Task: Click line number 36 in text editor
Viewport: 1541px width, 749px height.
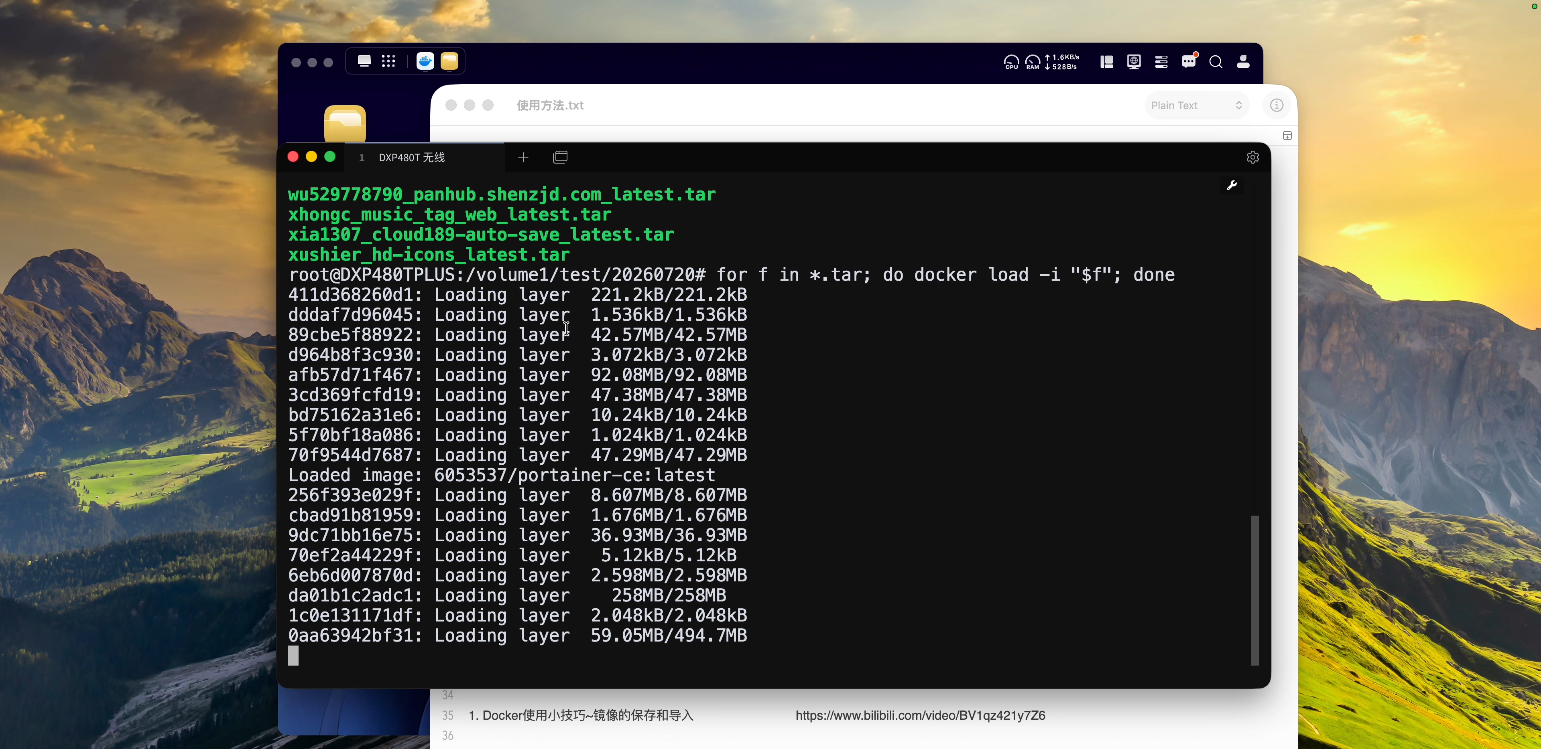Action: click(x=447, y=736)
